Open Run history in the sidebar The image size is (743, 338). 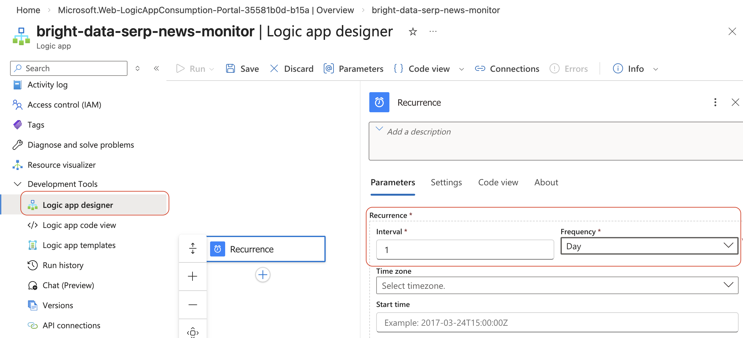tap(63, 265)
